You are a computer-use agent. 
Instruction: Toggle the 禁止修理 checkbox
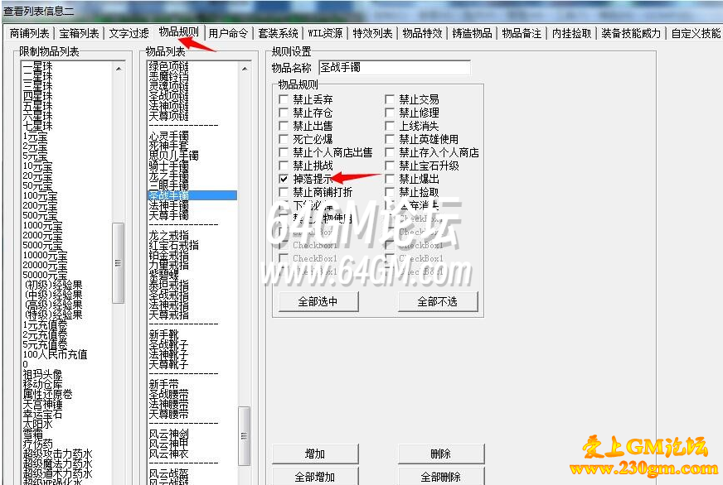[x=390, y=113]
